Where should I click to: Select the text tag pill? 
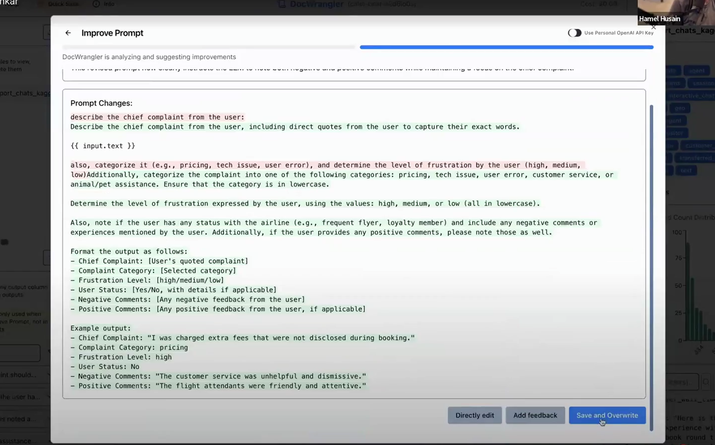coord(687,170)
